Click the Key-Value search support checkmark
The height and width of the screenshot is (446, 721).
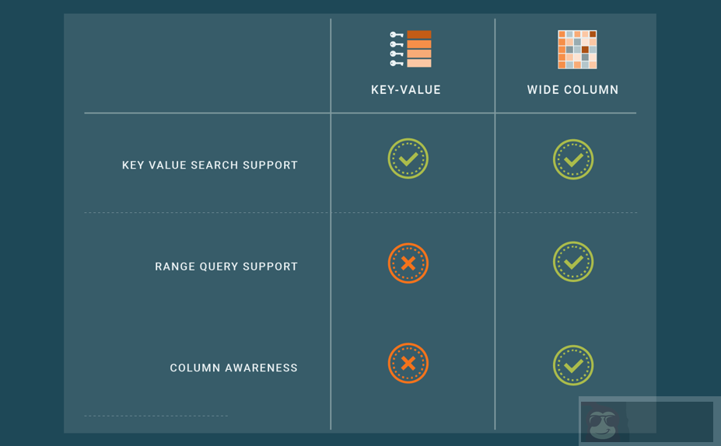point(408,159)
